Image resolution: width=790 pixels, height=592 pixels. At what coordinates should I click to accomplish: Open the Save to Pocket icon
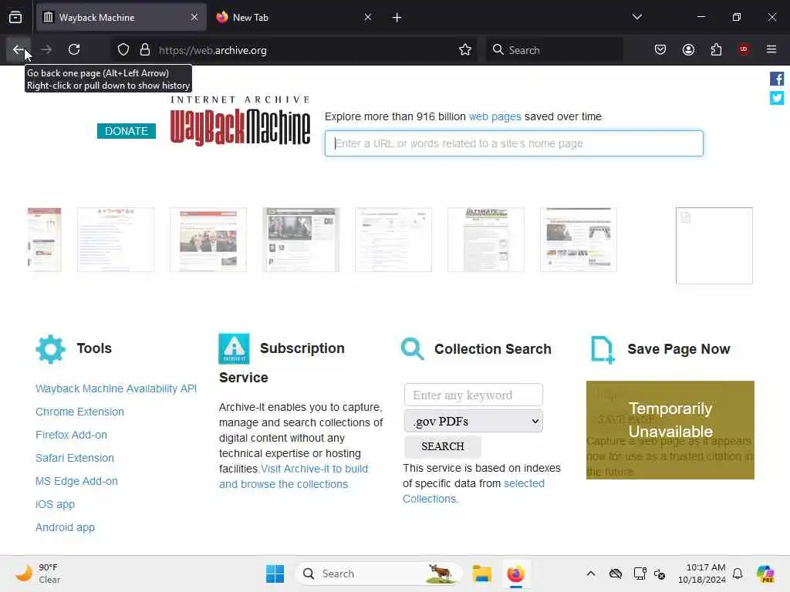coord(660,49)
